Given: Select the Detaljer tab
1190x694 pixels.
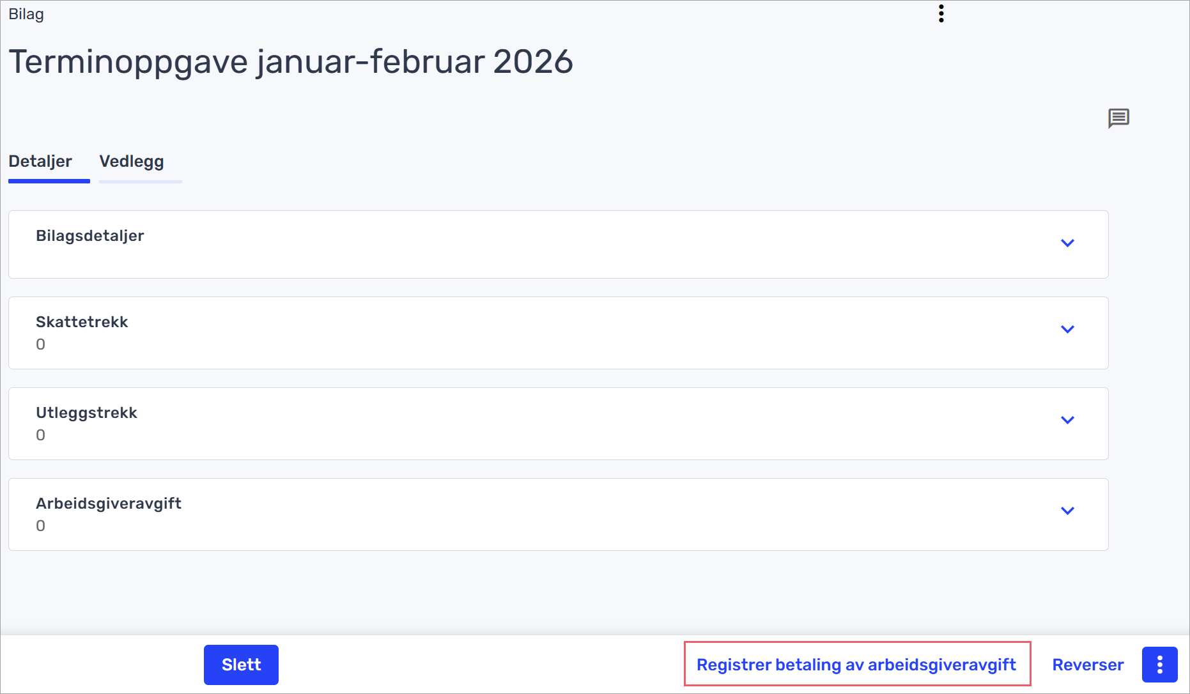Looking at the screenshot, I should 40,162.
